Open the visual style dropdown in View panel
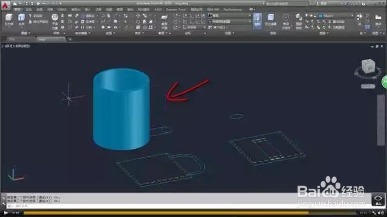Screen dimensions: 387x217 coord(230,16)
